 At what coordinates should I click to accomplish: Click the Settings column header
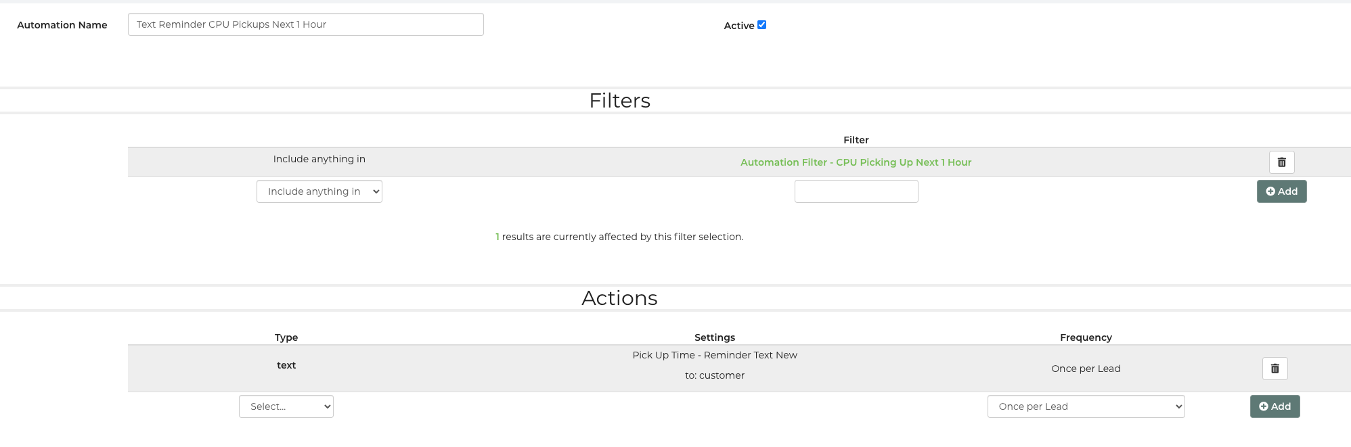coord(714,337)
